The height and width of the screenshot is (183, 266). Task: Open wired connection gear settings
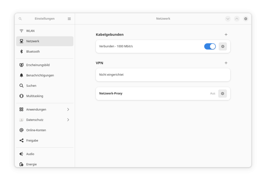point(223,46)
